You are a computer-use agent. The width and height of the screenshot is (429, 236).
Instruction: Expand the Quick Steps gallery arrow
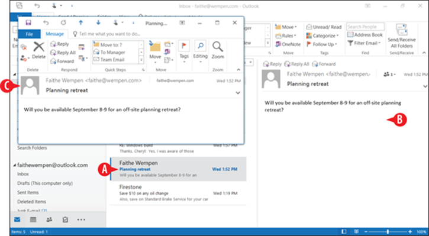click(x=141, y=59)
